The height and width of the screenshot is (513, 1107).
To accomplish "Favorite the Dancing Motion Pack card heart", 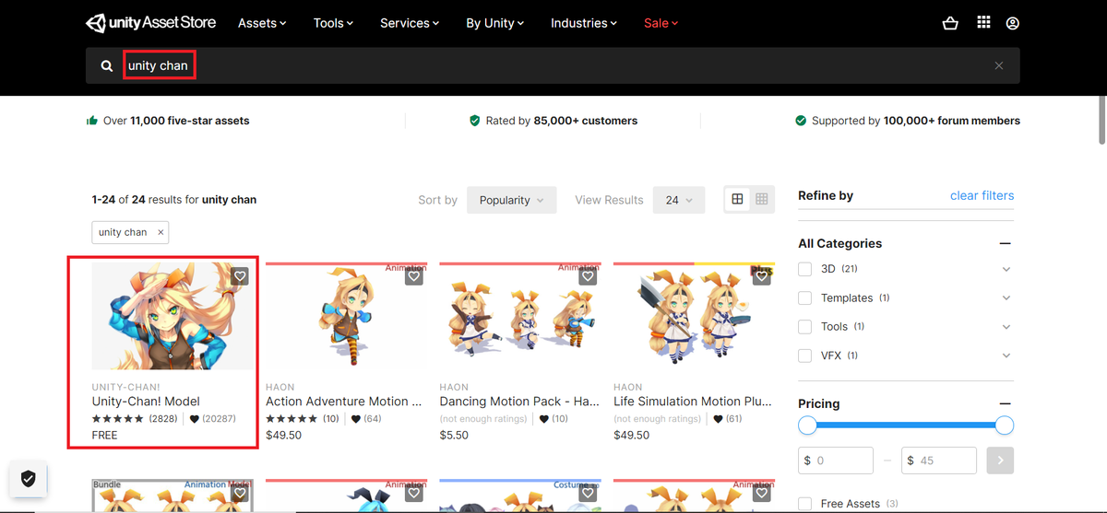I will tap(587, 276).
